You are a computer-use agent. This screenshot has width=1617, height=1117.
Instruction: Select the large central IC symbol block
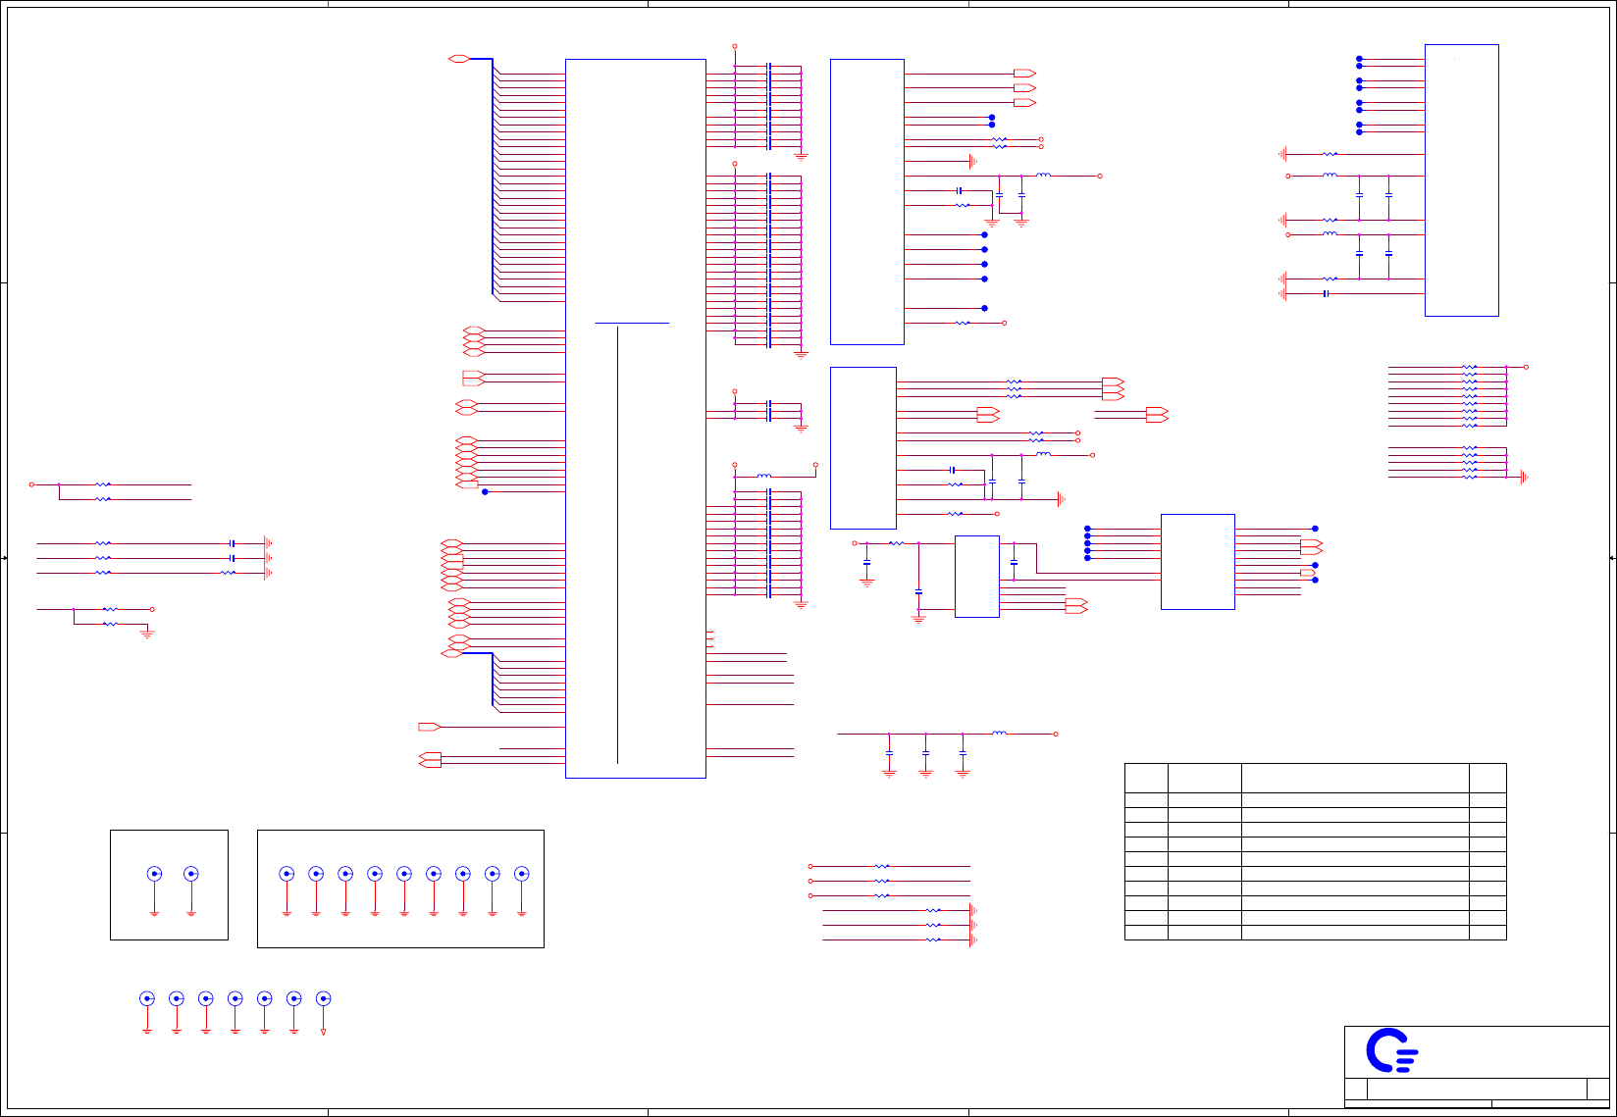(636, 419)
